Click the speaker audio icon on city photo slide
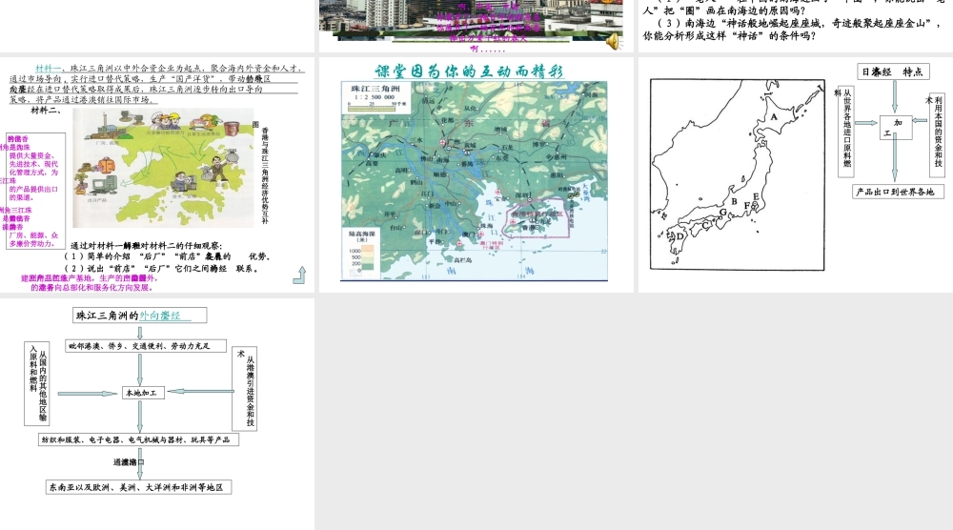Viewport: 953px width, 530px height. [x=613, y=41]
